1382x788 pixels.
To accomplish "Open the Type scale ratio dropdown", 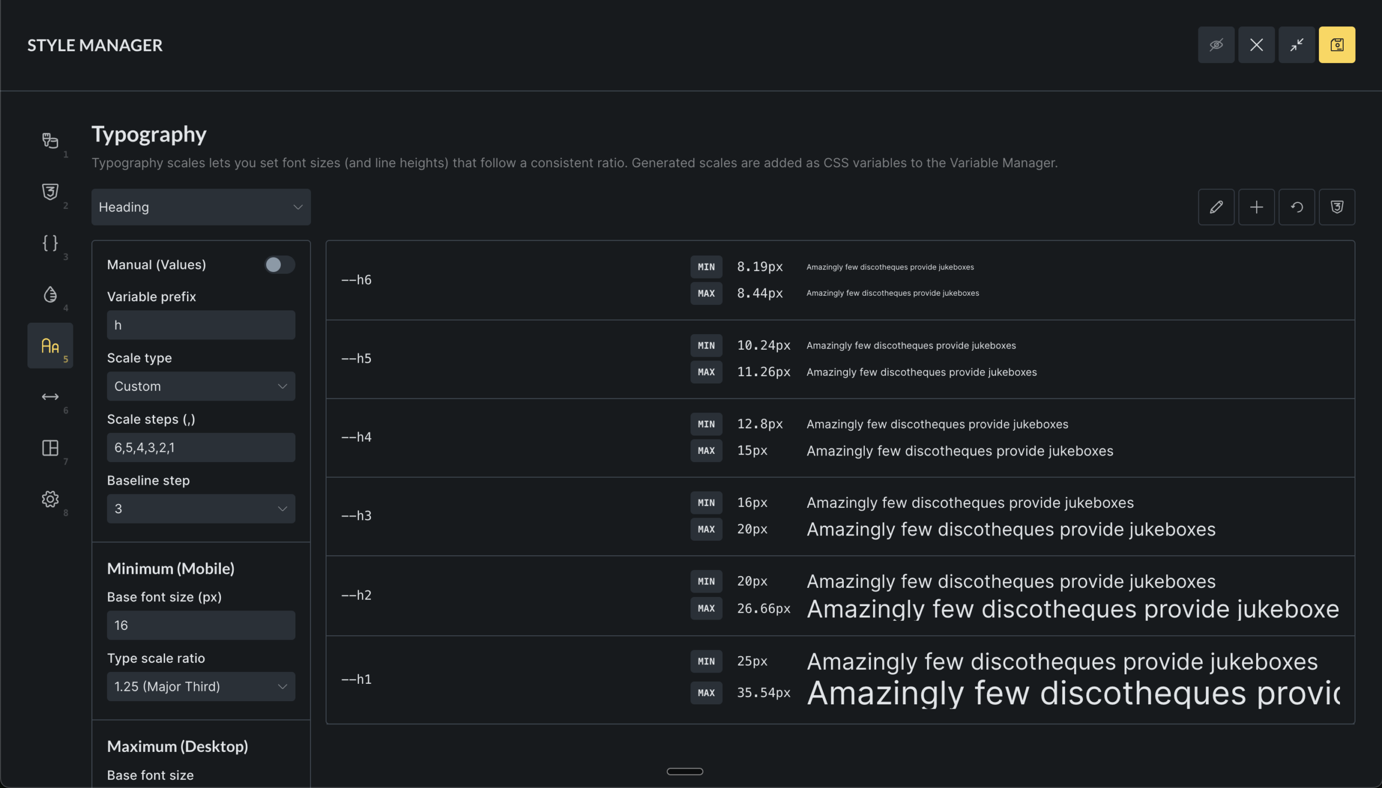I will [201, 686].
